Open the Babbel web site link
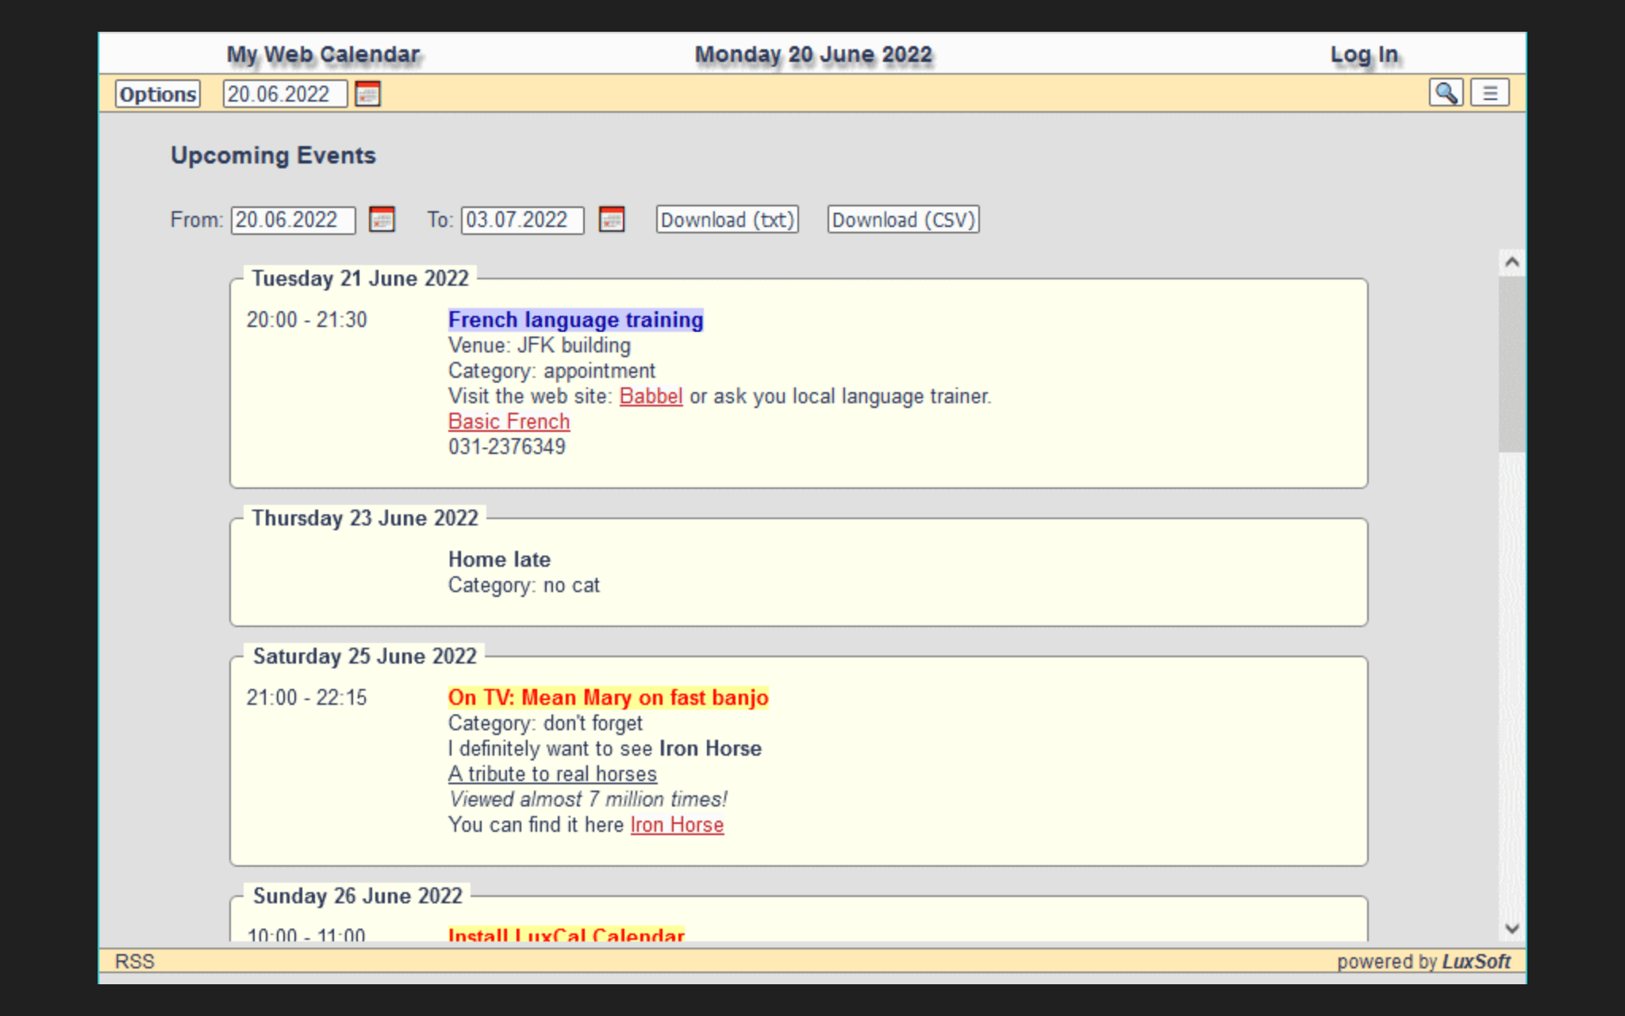 point(651,396)
